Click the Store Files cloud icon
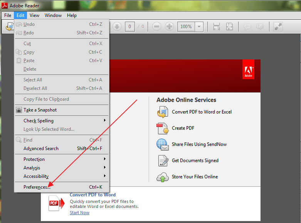The height and width of the screenshot is (223, 301). click(163, 177)
